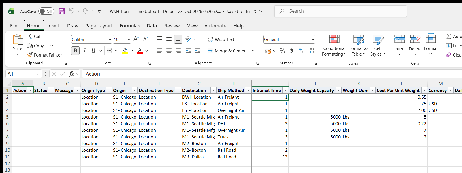
Task: Select column header I
Action: (270, 84)
